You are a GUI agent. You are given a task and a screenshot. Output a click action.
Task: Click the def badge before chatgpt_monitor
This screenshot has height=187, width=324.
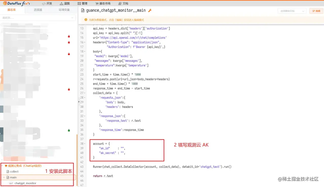pos(11,183)
